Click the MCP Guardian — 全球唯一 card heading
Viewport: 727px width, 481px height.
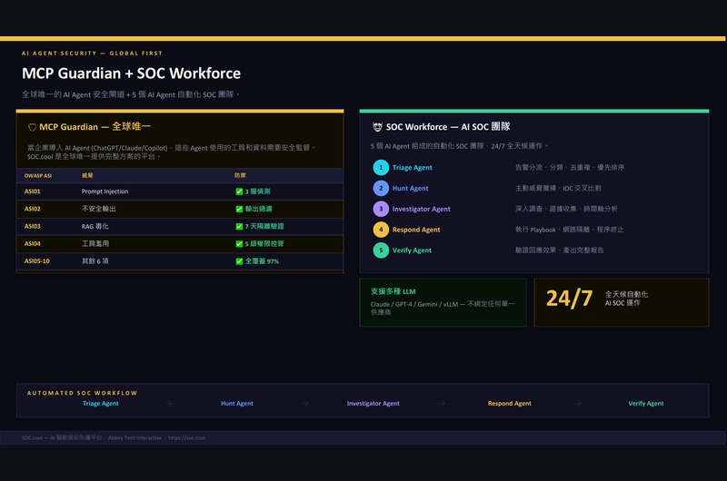(x=95, y=127)
